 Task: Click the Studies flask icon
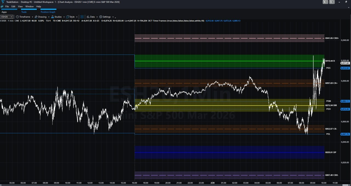(x=52, y=17)
